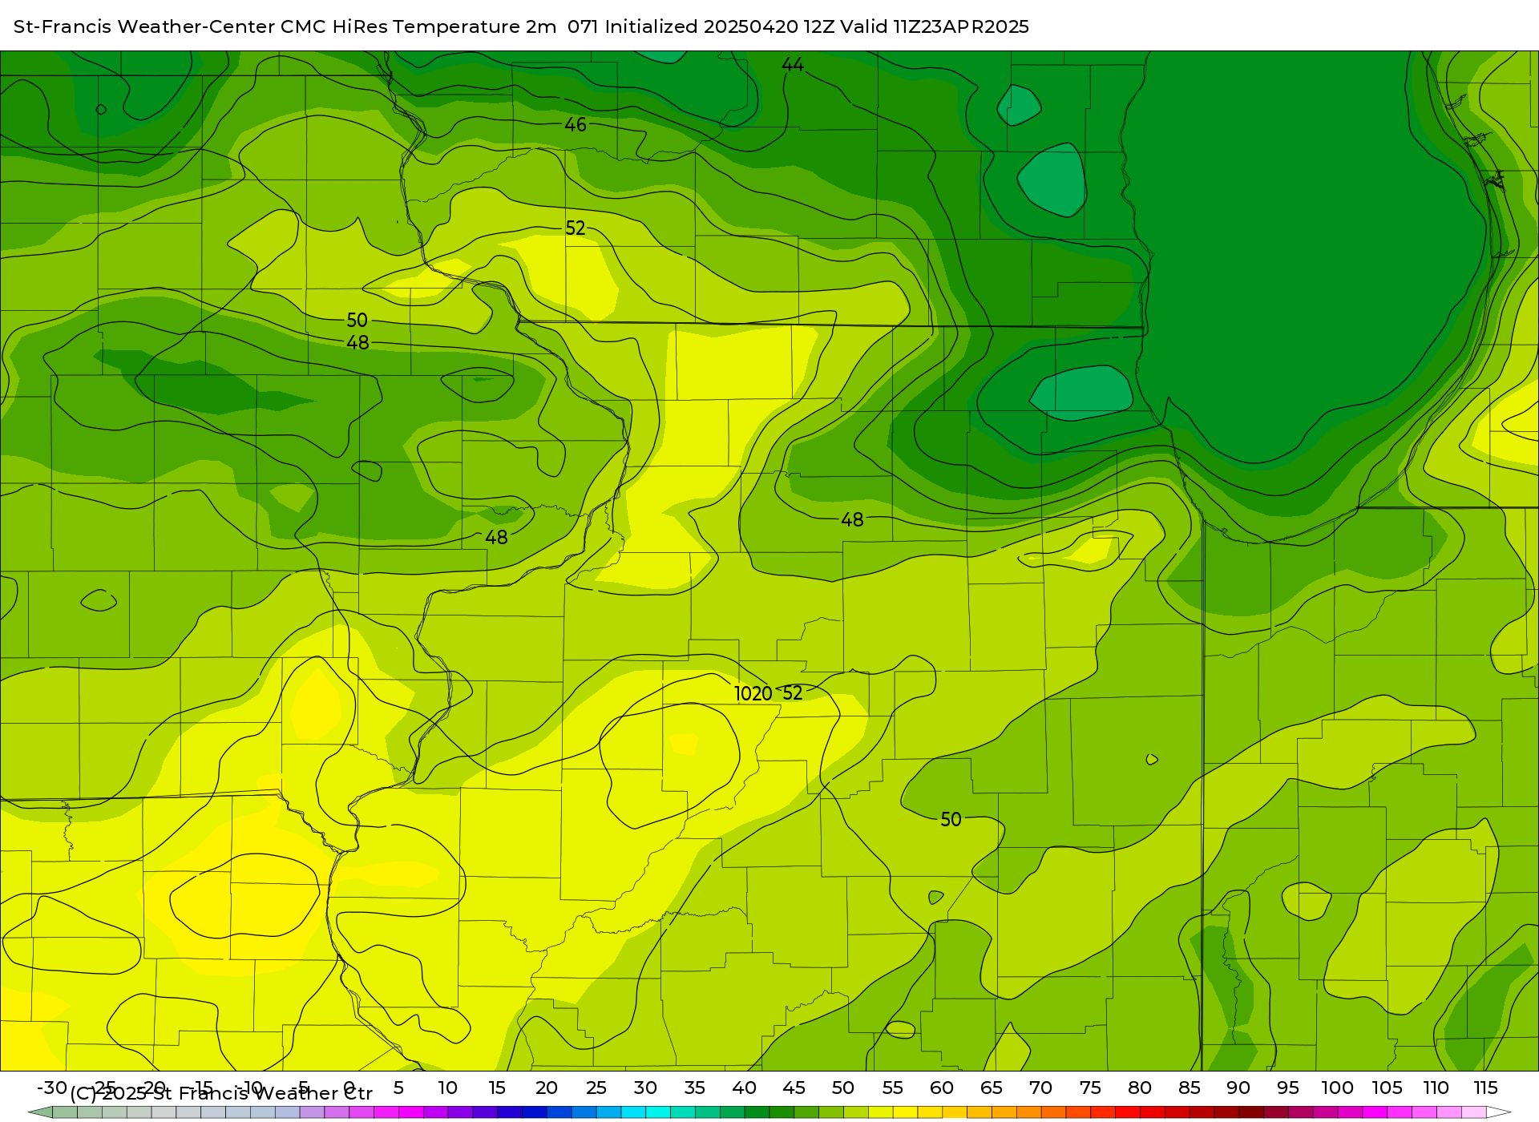Click the '75' label on the temperature legend

click(1090, 1088)
